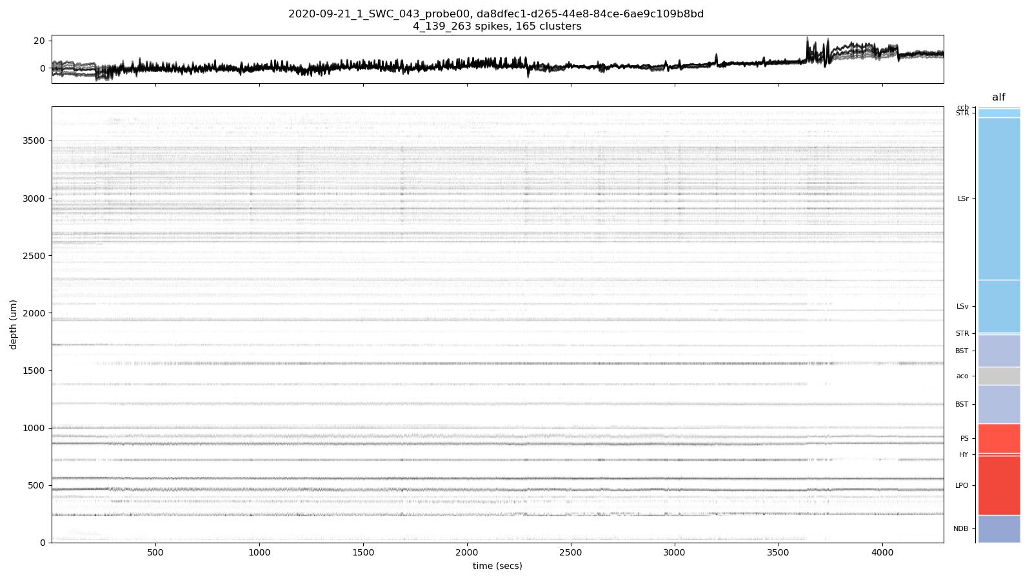Image resolution: width=1032 pixels, height=580 pixels.
Task: Click the HY region label
Action: 964,454
